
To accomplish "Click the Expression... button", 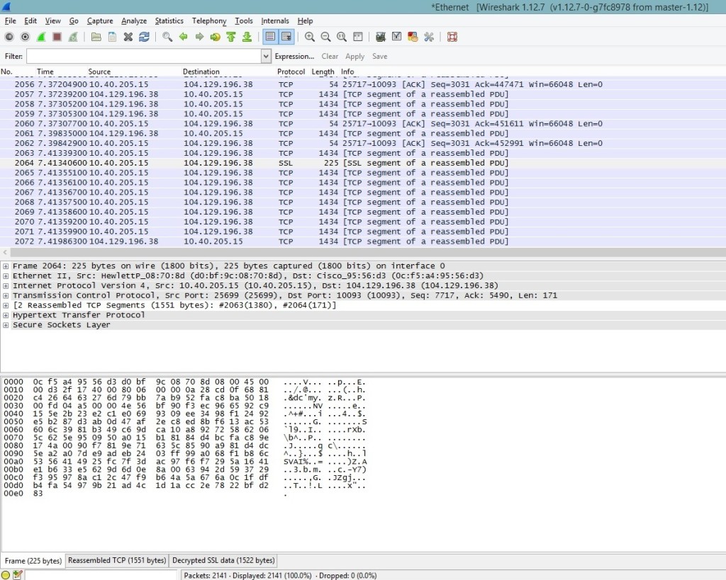I will (294, 56).
